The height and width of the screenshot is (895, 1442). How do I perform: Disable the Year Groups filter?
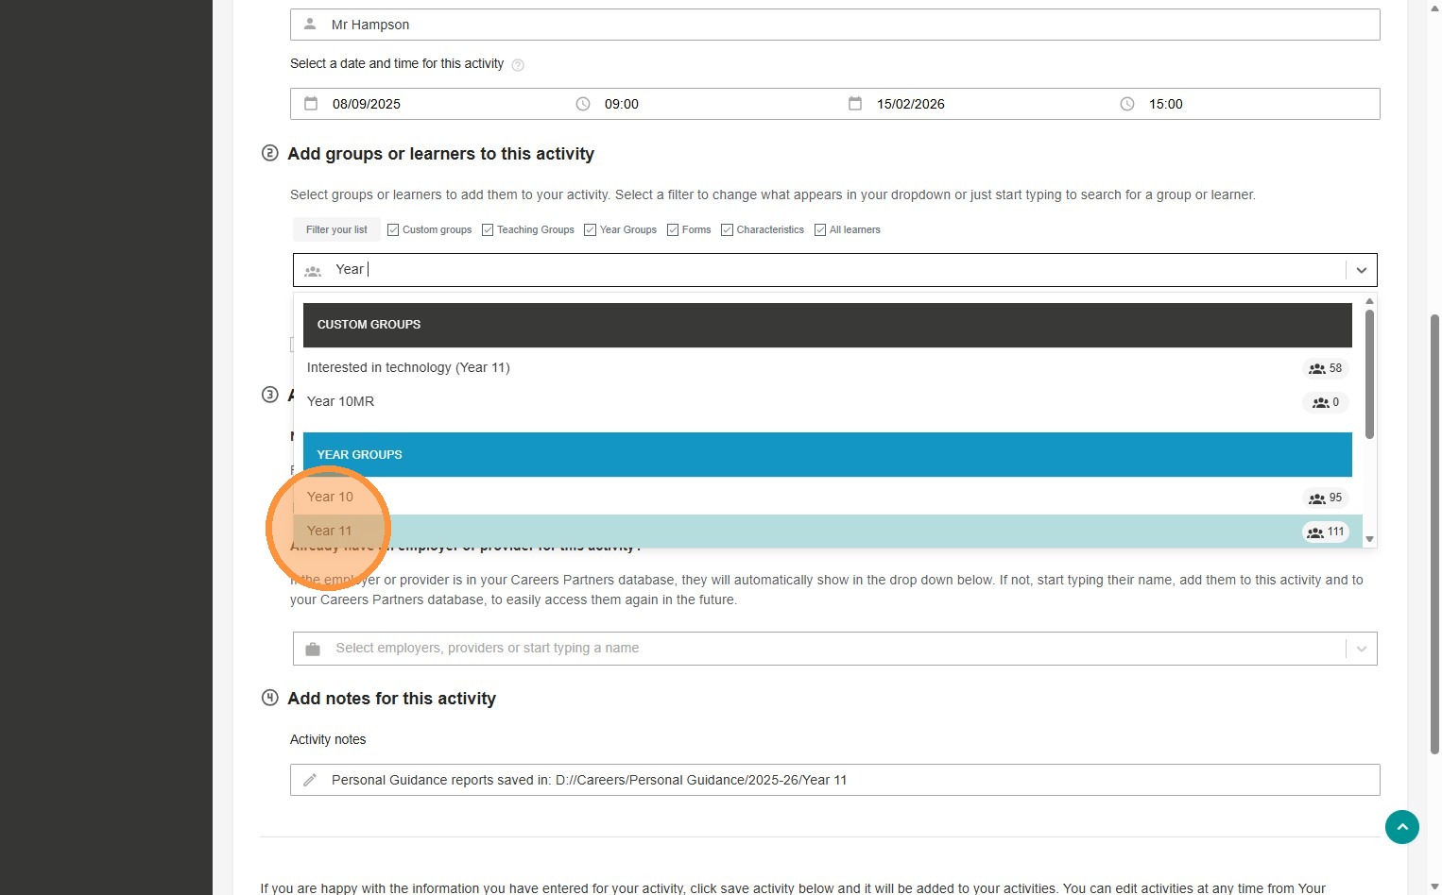[x=591, y=230]
